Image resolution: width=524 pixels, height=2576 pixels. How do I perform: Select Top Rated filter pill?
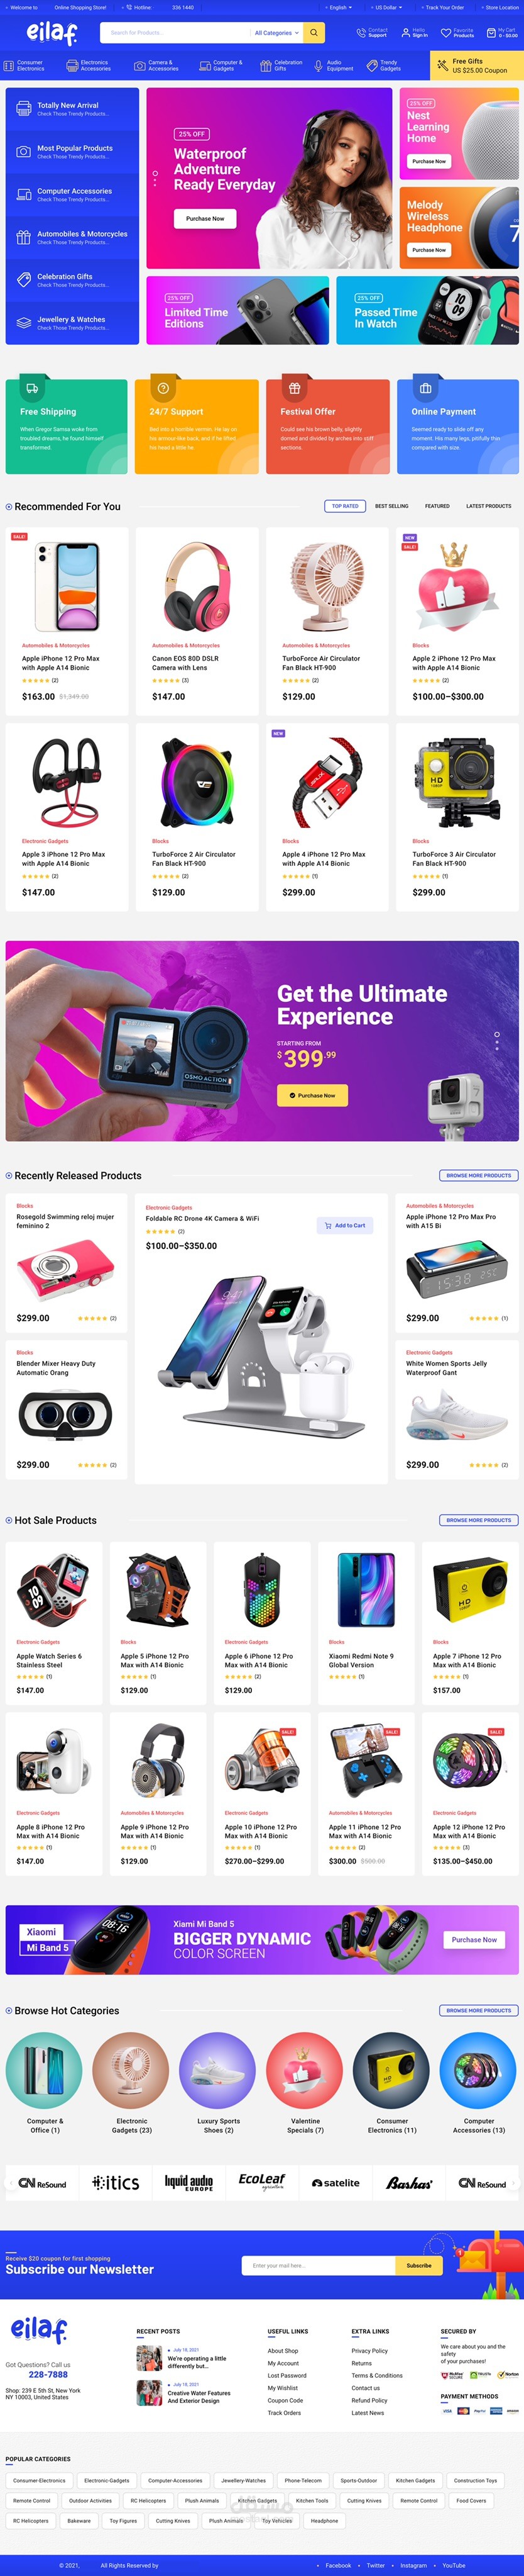(x=344, y=506)
